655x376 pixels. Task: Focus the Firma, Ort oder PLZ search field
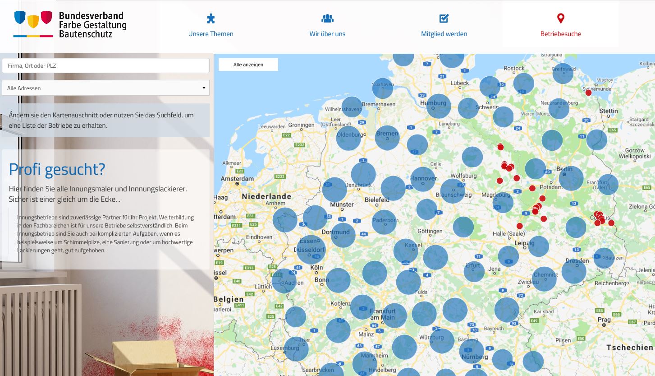click(105, 65)
